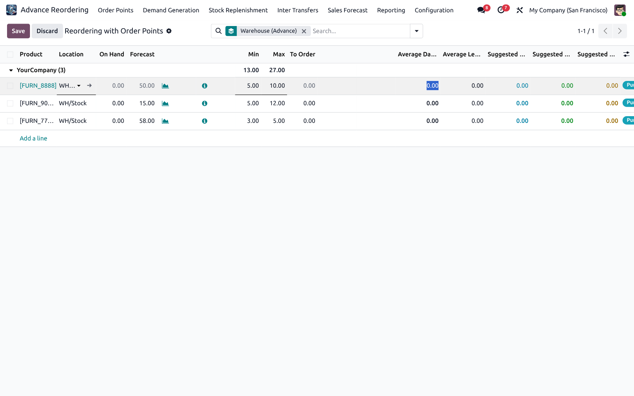Open the Reporting menu
This screenshot has height=396, width=634.
[391, 10]
